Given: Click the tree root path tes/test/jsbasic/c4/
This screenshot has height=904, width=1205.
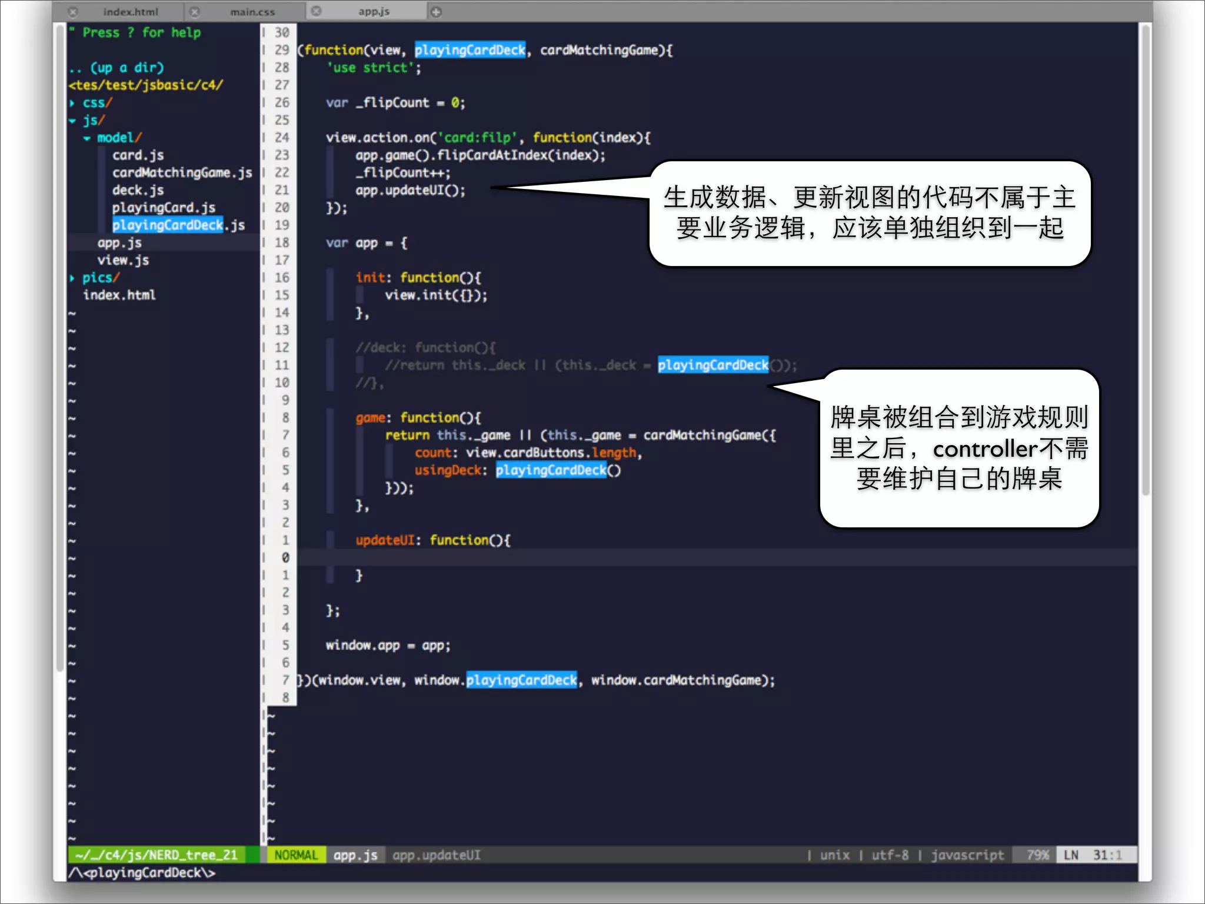Looking at the screenshot, I should [x=146, y=85].
